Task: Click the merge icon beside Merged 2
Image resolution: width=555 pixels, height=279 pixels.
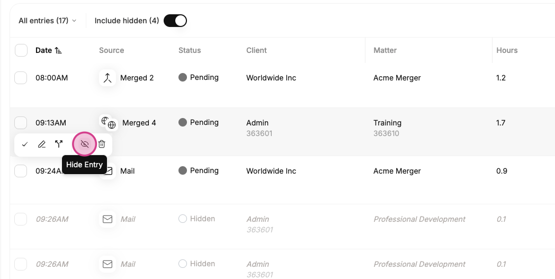Action: click(x=108, y=78)
